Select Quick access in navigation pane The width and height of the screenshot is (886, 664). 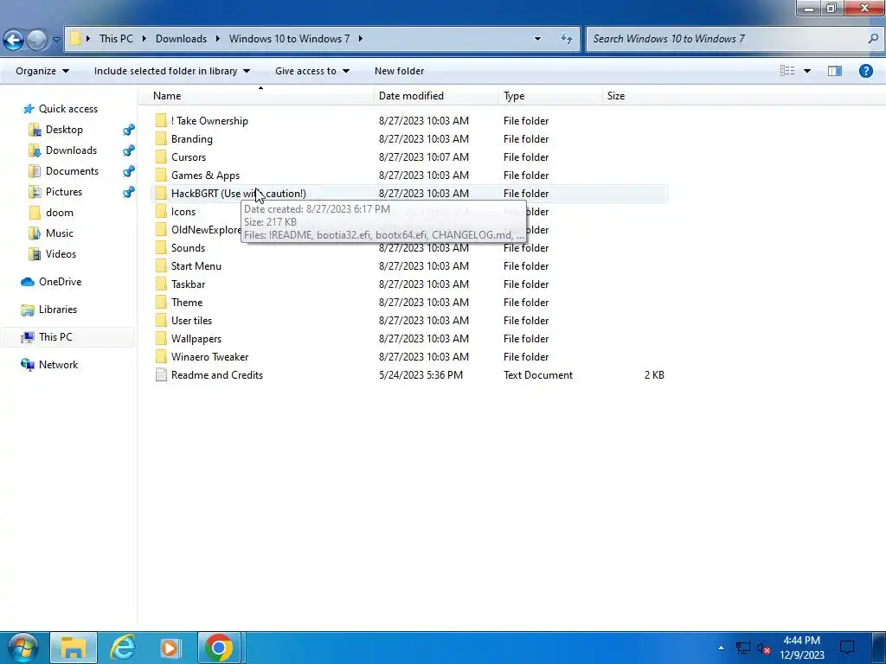pos(60,108)
